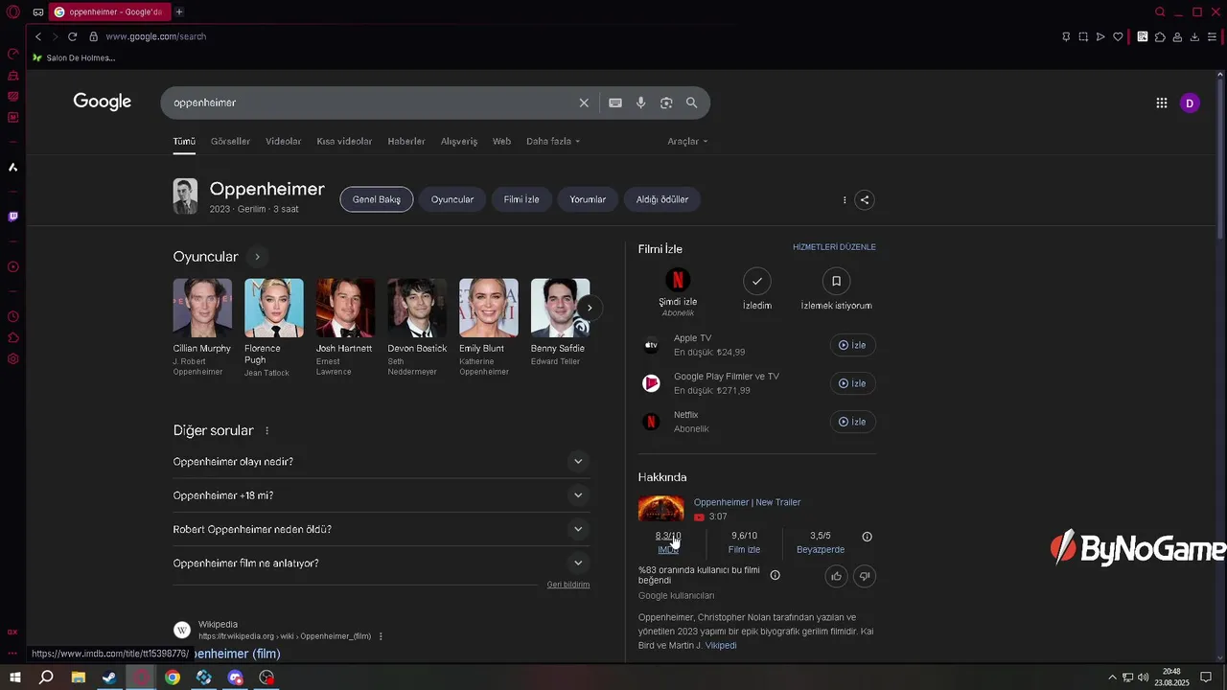Switch to Haberler tab

[406, 141]
